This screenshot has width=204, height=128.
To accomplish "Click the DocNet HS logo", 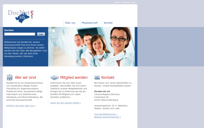I will pyautogui.click(x=21, y=16).
